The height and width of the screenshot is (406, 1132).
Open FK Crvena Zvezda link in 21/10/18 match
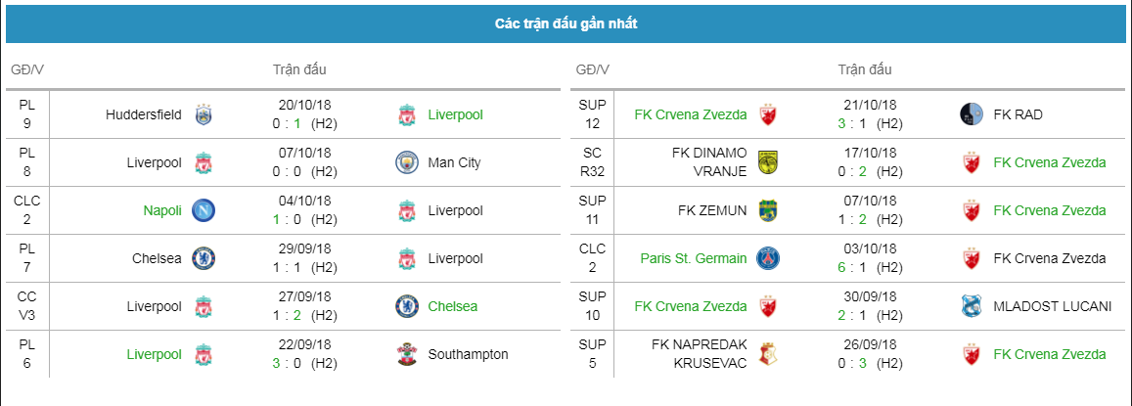point(691,114)
